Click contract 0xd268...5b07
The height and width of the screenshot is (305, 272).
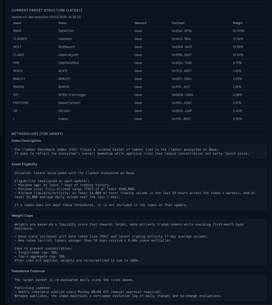[182, 47]
